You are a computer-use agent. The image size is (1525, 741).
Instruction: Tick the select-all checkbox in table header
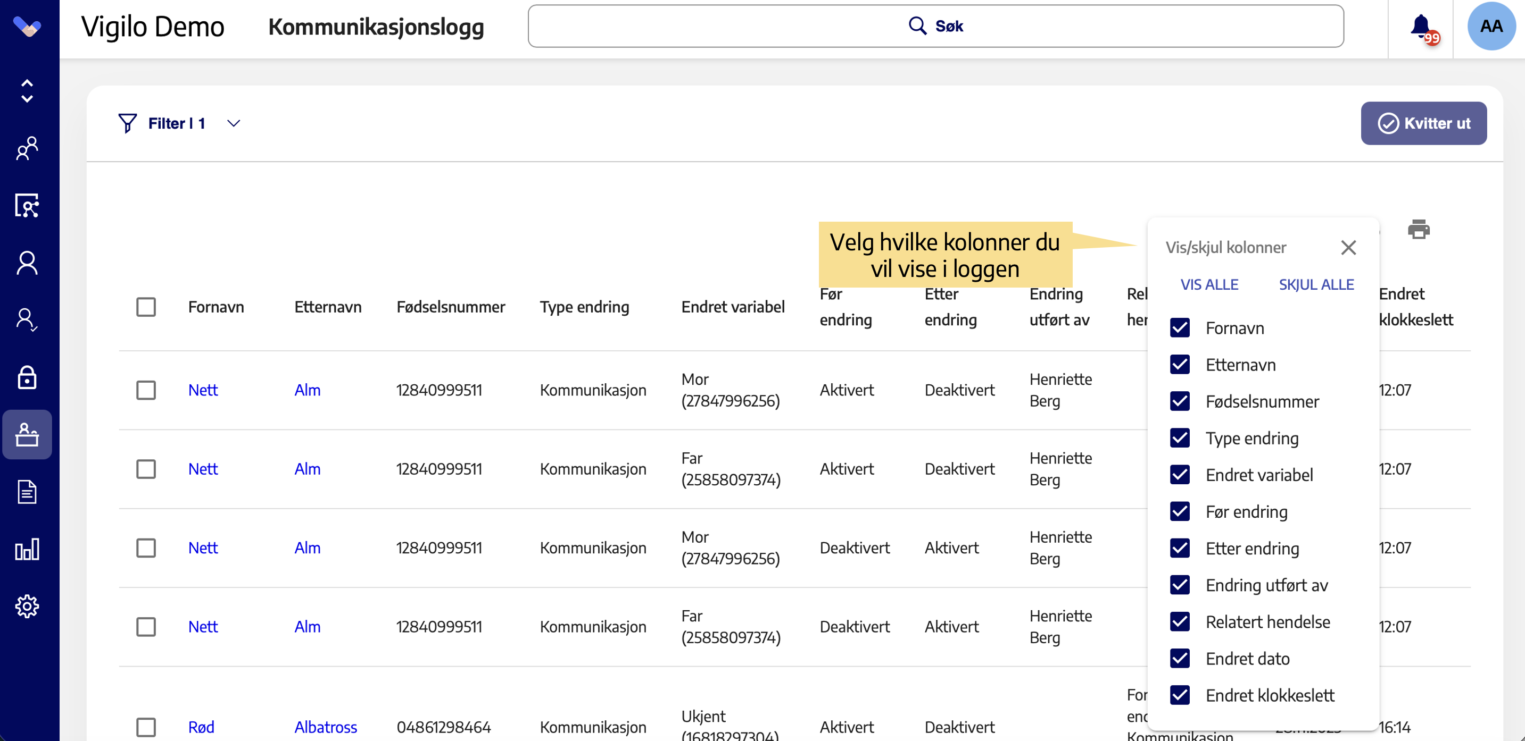pos(146,307)
